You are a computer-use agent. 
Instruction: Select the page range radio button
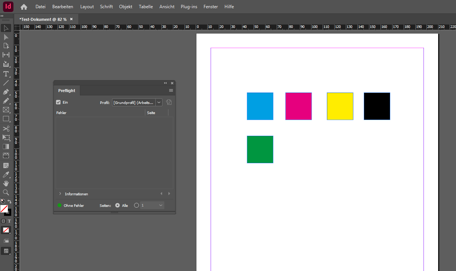coord(136,205)
